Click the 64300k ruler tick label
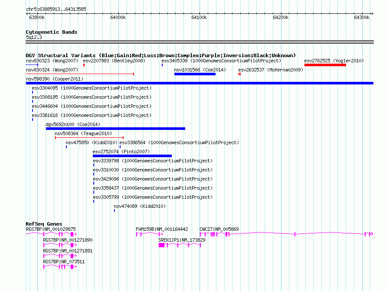Viewport: 386px width, 291px height. pyautogui.click(x=362, y=17)
